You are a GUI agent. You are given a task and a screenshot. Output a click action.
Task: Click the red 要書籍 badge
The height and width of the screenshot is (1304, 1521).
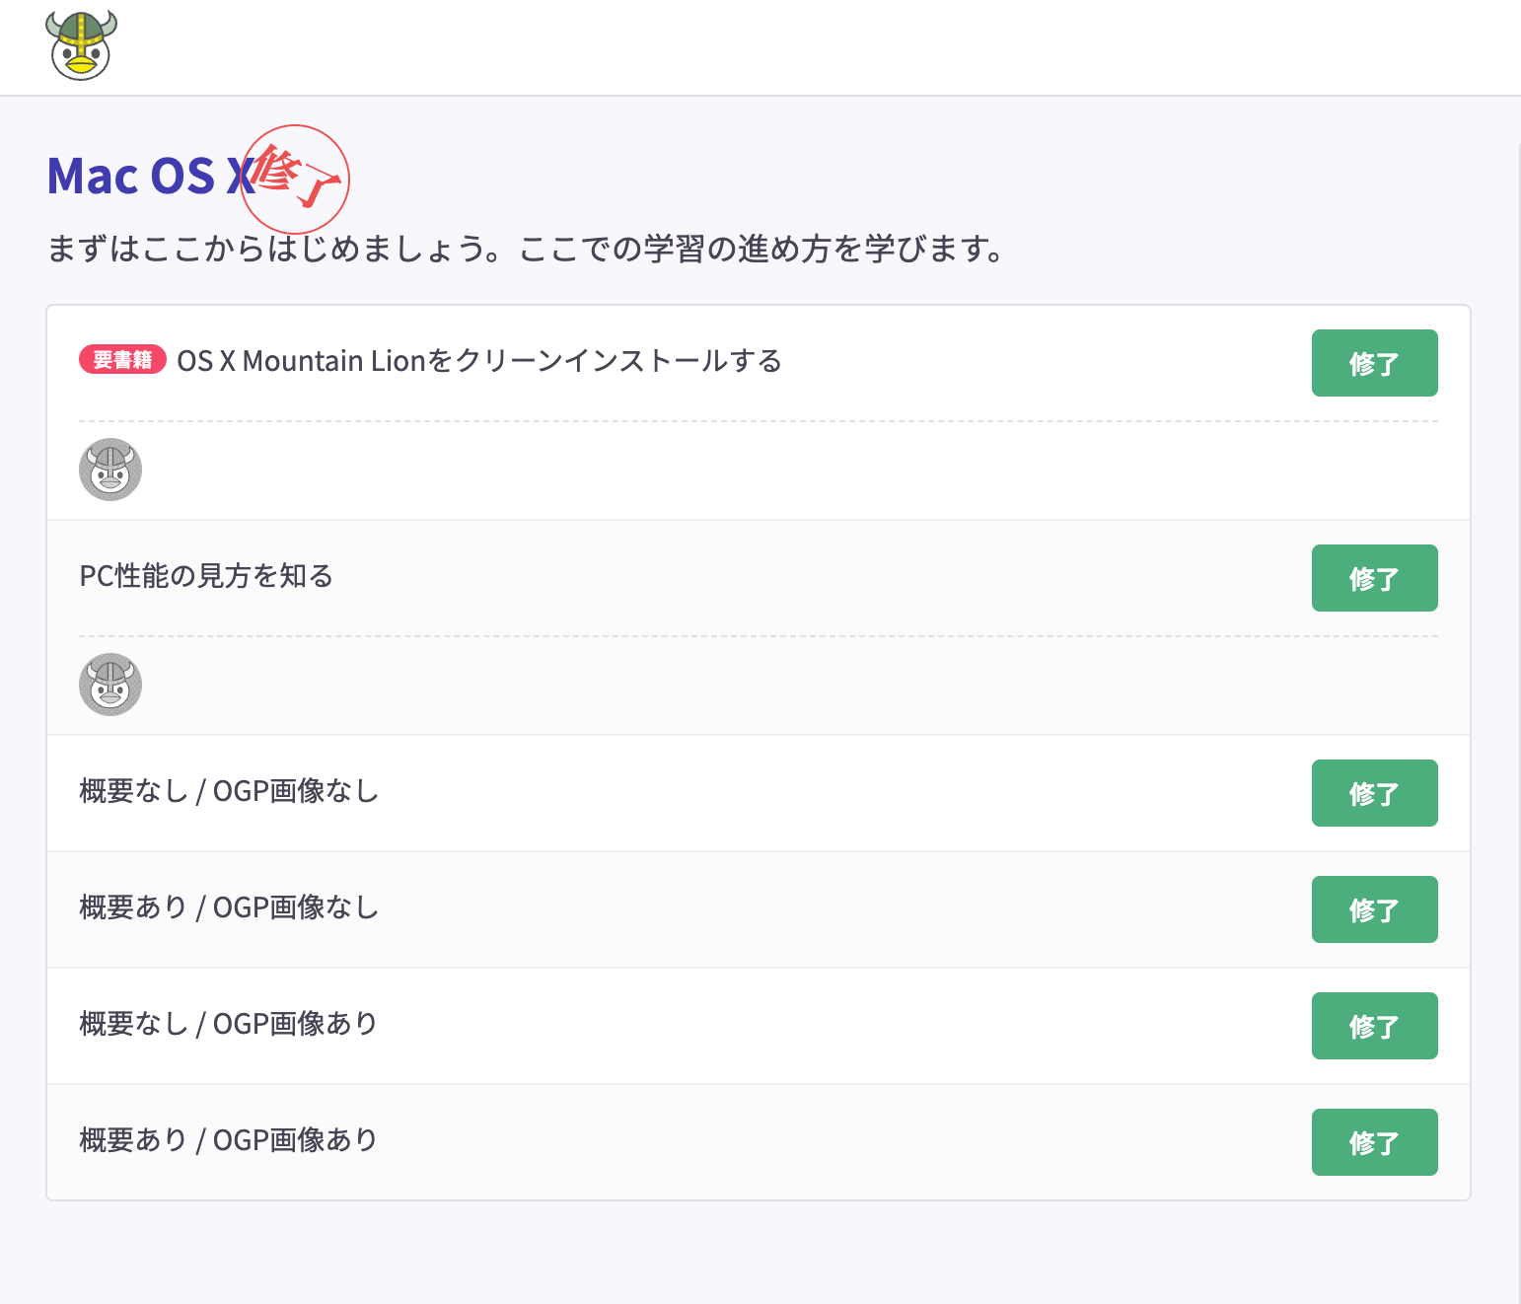(x=122, y=360)
